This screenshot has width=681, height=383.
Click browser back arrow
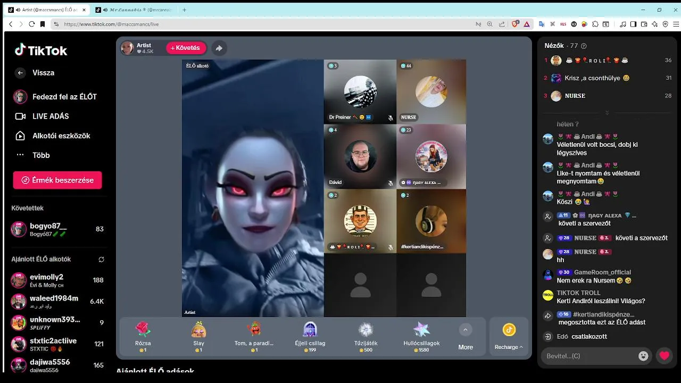[11, 24]
